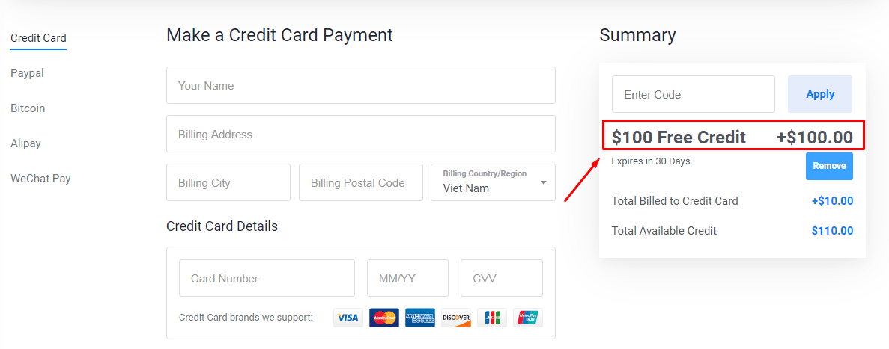889x349 pixels.
Task: Focus the Card Number input
Action: [x=267, y=278]
